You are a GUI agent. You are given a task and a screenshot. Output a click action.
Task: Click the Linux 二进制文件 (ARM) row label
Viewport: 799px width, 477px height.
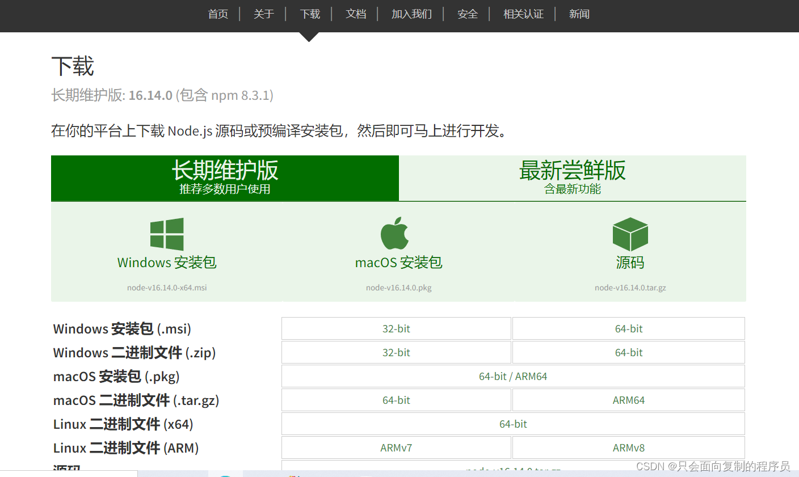(x=126, y=448)
